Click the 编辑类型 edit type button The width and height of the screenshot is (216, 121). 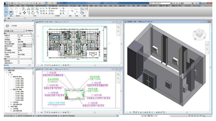29,31
